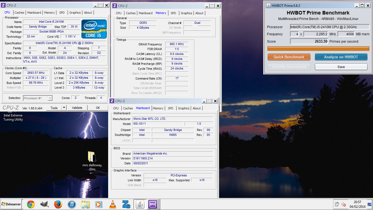Click the Démarrer start button
Viewport: 373px width, 210px height.
pos(11,204)
